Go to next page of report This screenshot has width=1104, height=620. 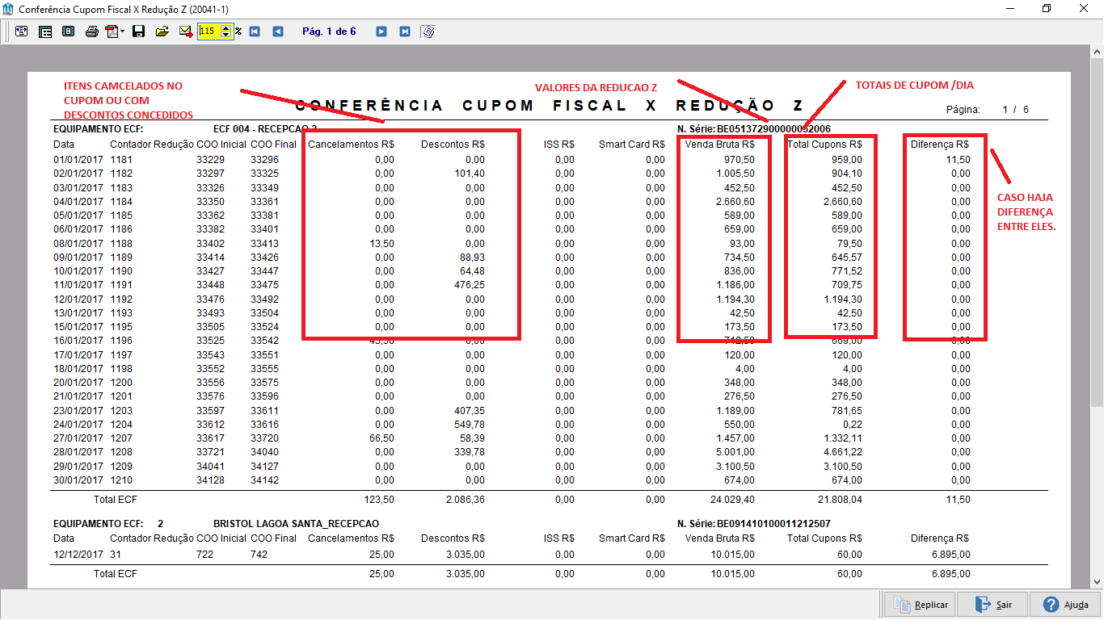[x=381, y=31]
